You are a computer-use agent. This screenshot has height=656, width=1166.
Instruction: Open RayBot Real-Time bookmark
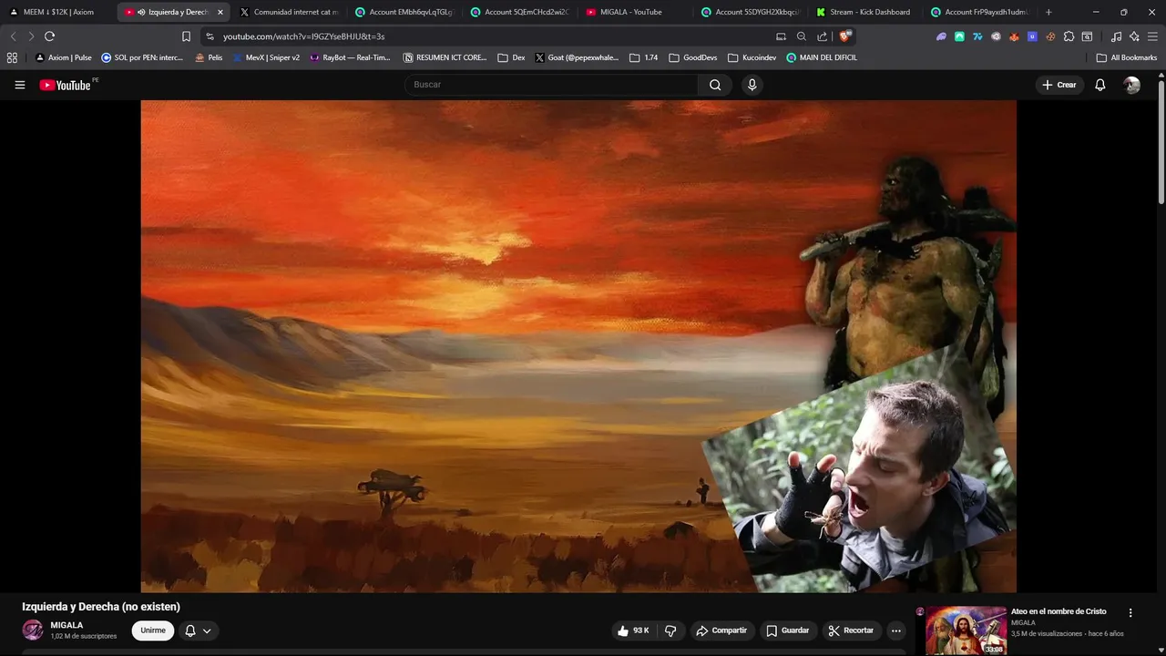pos(350,57)
